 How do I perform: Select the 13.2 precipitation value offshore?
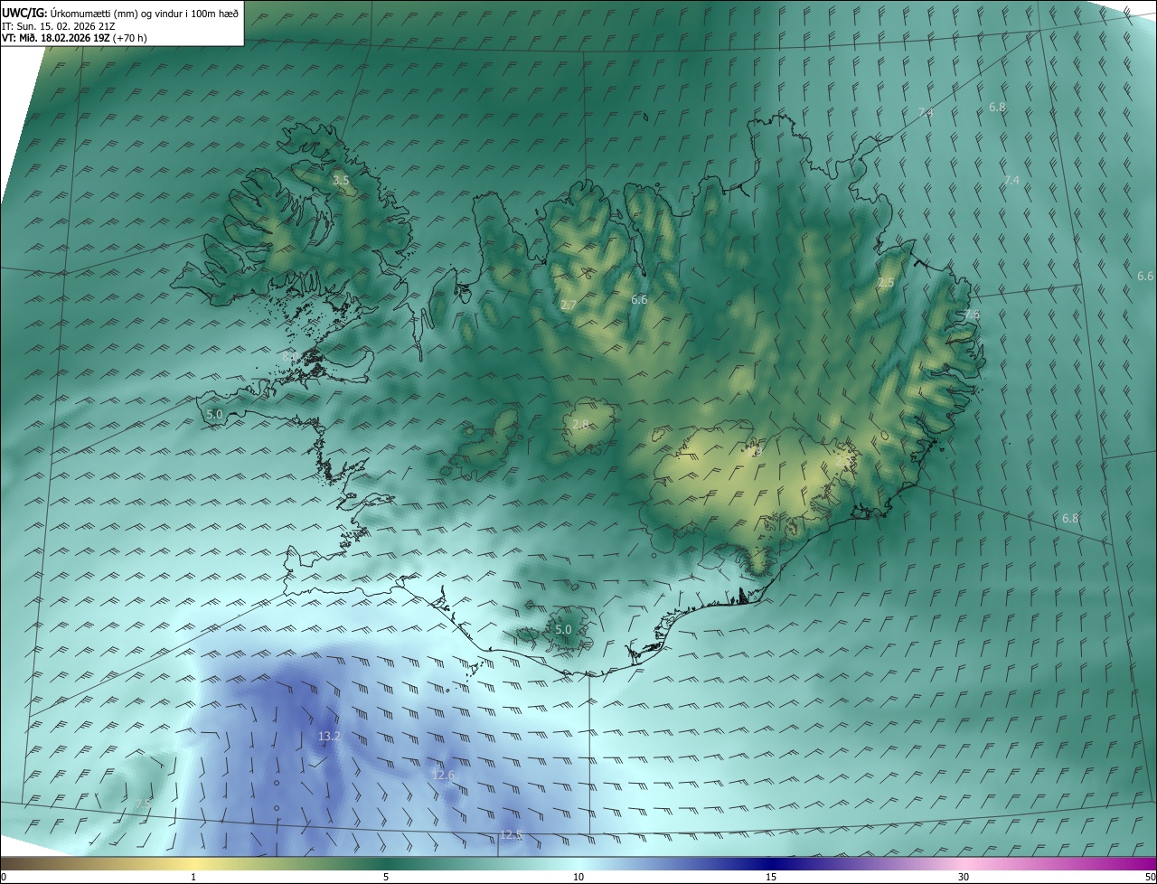click(x=329, y=737)
